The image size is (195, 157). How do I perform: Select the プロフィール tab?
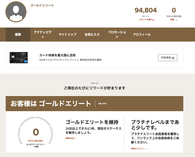(142, 34)
